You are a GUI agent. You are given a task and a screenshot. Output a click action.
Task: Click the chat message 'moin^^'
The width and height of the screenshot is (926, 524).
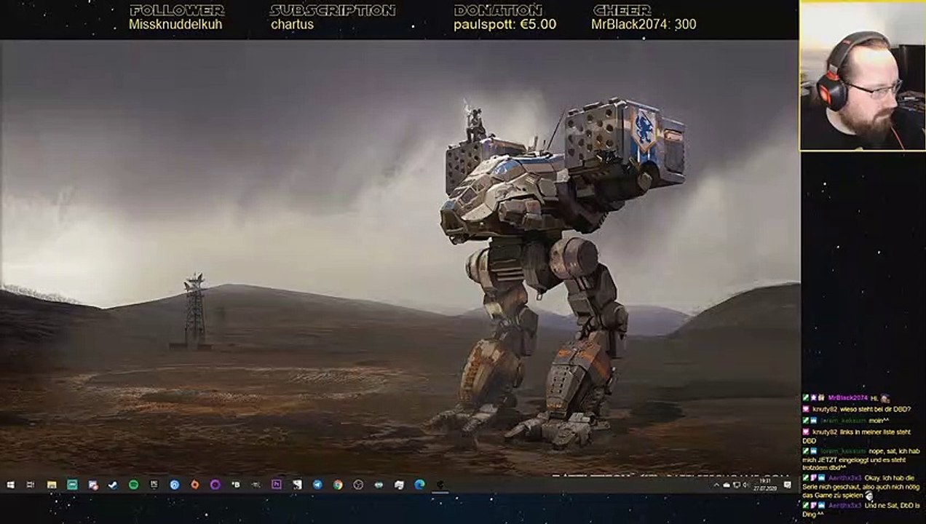point(879,421)
